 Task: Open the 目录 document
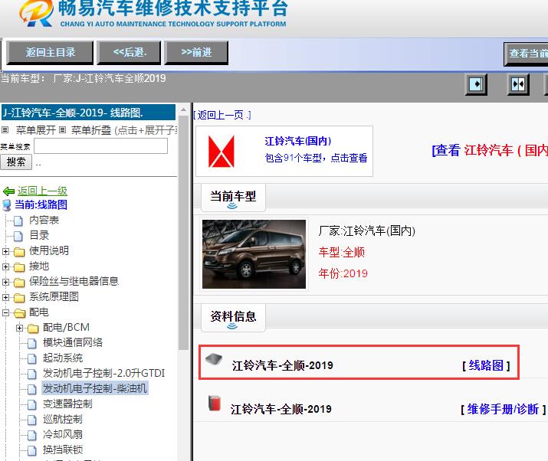coord(39,235)
